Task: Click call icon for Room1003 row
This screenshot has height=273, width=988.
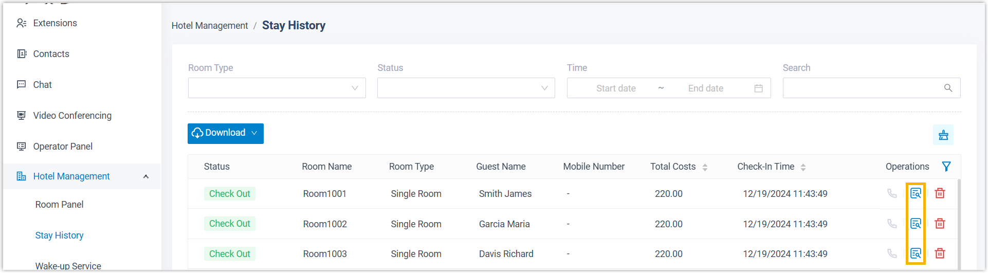Action: [x=892, y=253]
